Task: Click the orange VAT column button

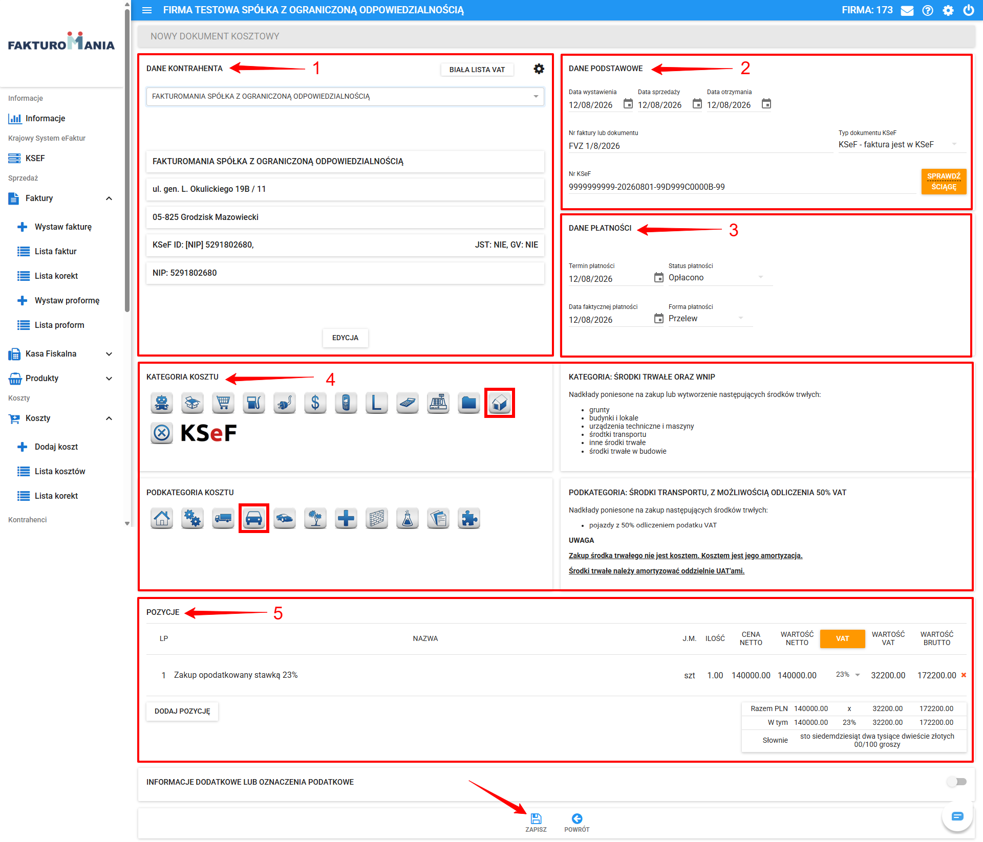Action: point(842,639)
